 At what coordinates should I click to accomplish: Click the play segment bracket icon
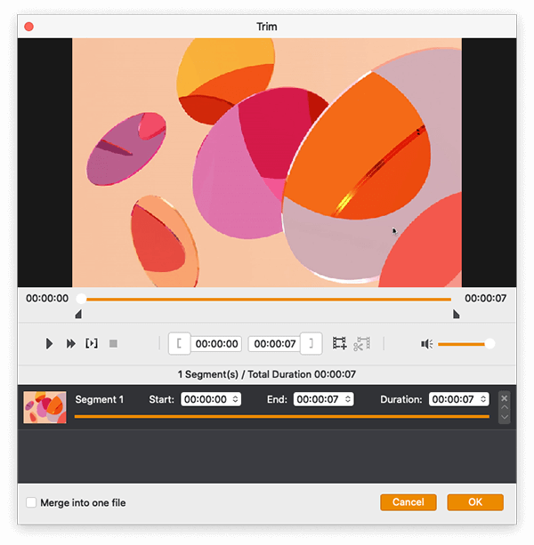click(92, 343)
